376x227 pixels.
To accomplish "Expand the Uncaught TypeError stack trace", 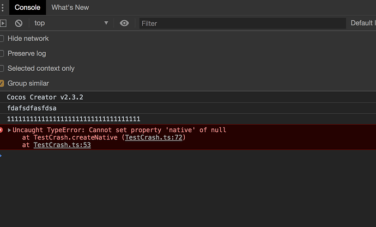I will tap(9, 130).
